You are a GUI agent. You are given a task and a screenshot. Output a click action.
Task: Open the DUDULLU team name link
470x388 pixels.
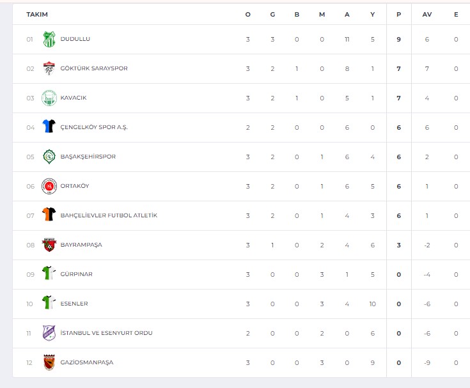coord(75,39)
